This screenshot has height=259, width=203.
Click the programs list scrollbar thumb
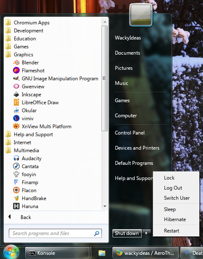coord(104,78)
